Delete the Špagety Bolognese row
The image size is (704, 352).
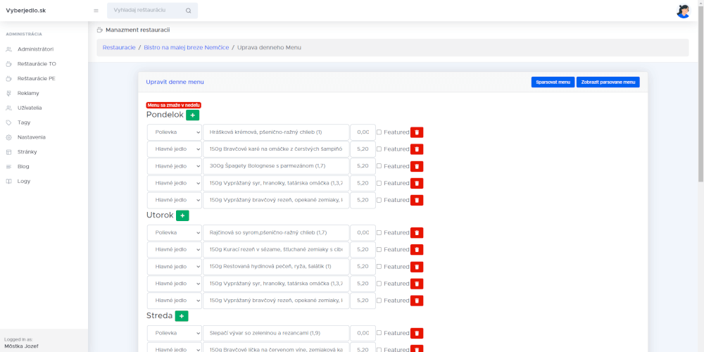417,166
